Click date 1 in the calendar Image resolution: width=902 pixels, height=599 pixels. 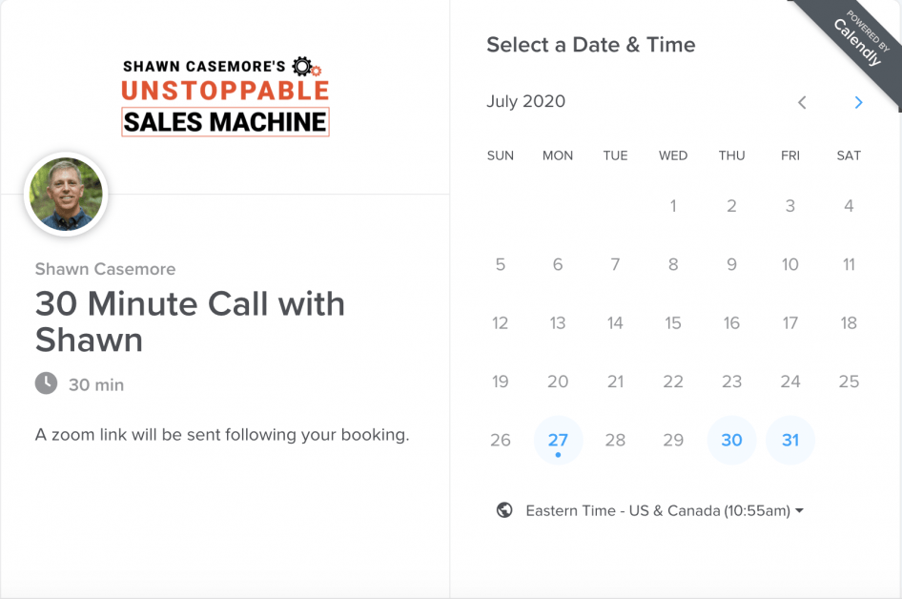click(x=673, y=206)
